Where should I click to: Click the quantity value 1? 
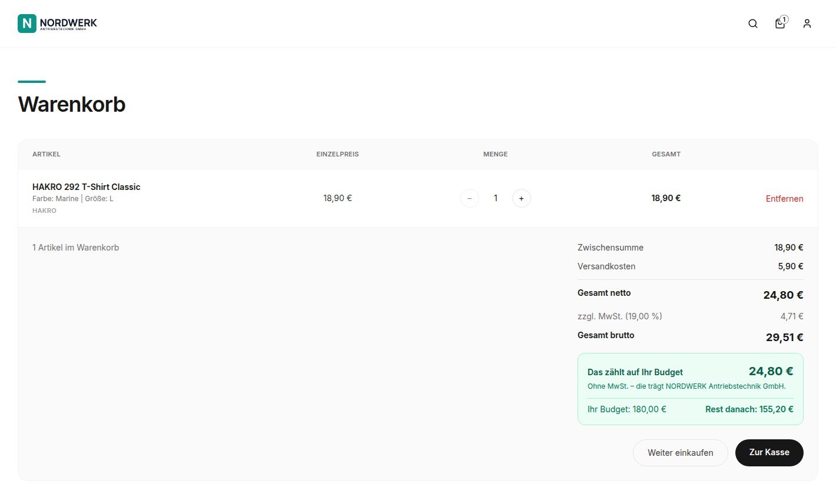coord(496,198)
